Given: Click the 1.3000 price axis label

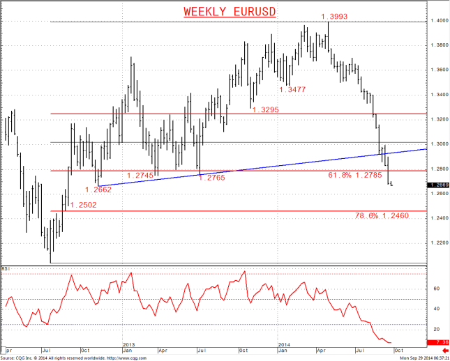Looking at the screenshot, I should coord(440,144).
